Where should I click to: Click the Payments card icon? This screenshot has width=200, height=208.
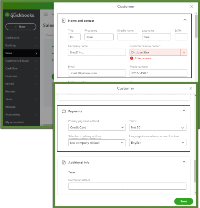pos(64,111)
